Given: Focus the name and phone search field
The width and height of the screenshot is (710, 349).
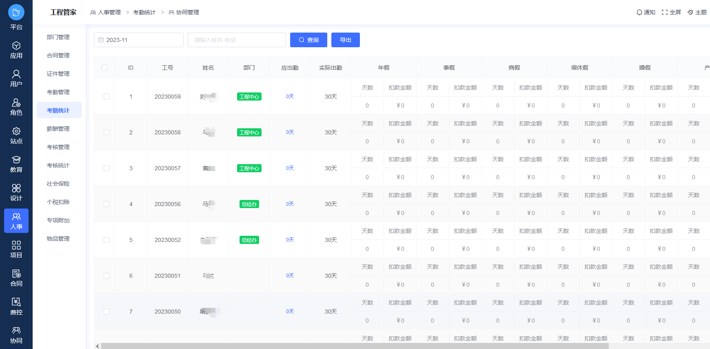Looking at the screenshot, I should [x=237, y=40].
